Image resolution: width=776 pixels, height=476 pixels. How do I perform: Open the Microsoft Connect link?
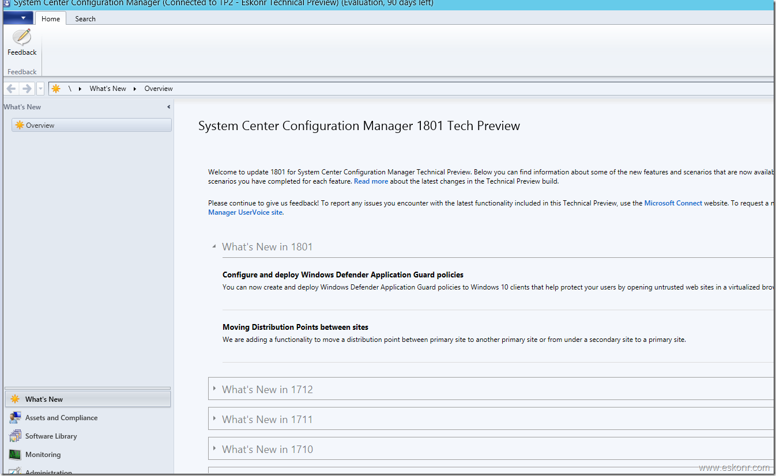tap(673, 203)
